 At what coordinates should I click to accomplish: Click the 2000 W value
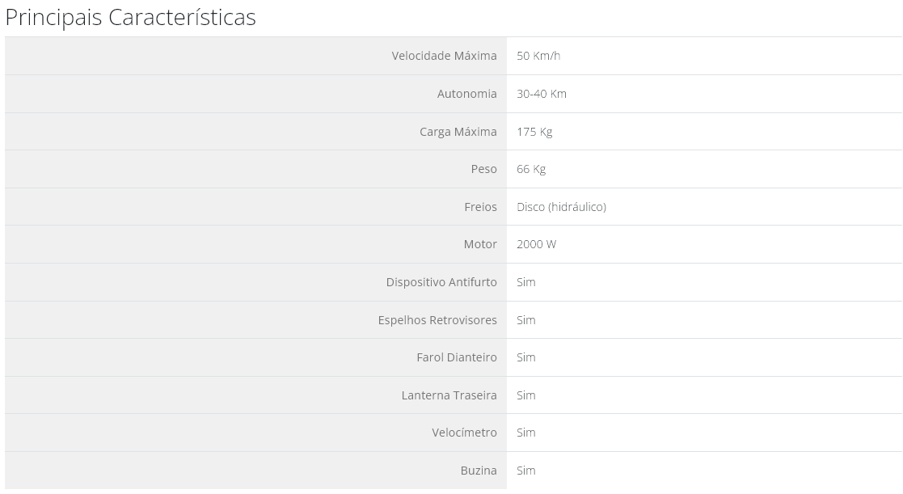click(536, 244)
